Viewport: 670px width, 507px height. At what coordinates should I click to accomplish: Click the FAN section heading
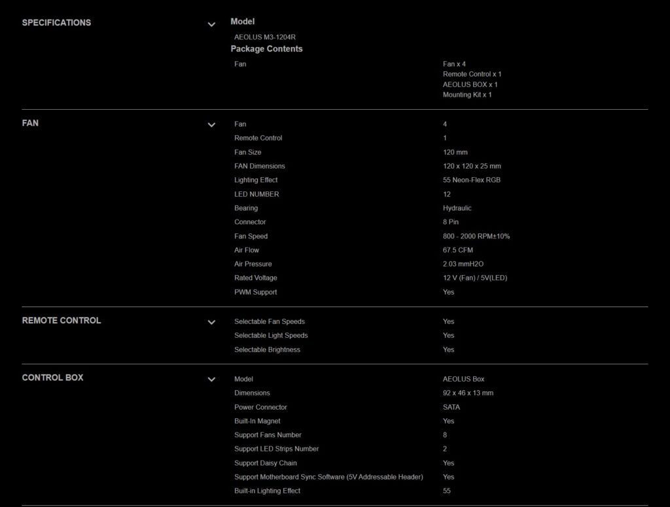tap(30, 123)
